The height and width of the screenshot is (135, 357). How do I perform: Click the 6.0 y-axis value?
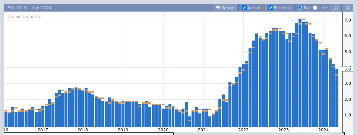tap(348, 36)
